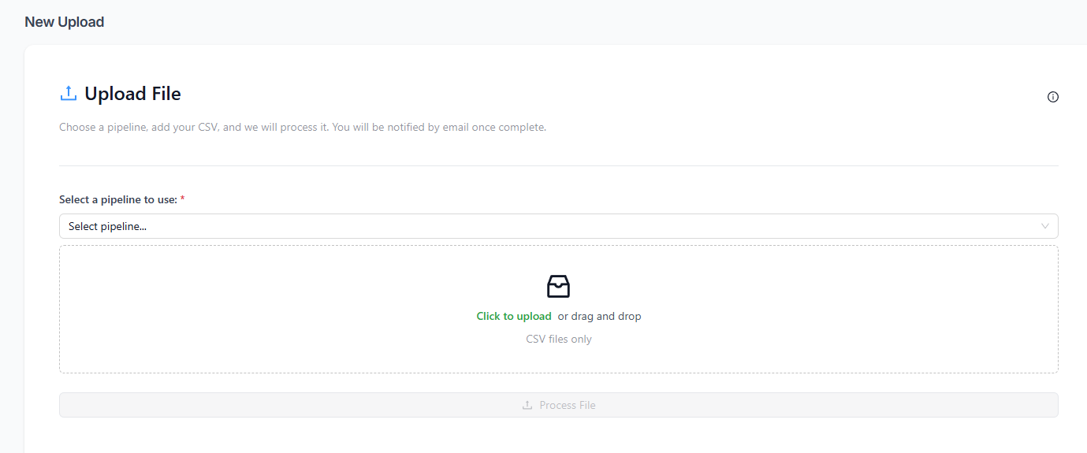This screenshot has width=1087, height=453.
Task: Click the dashed file drop zone area
Action: [558, 309]
